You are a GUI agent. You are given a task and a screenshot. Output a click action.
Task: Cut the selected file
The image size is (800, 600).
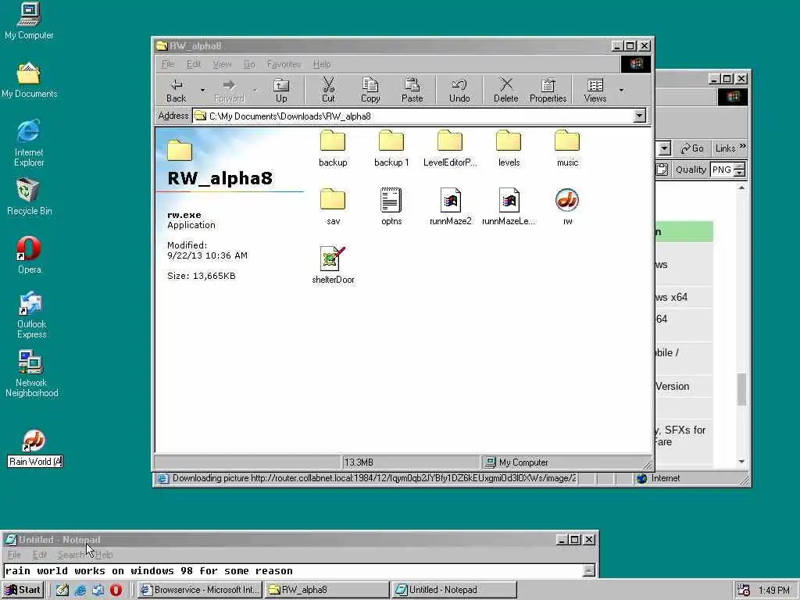click(328, 91)
